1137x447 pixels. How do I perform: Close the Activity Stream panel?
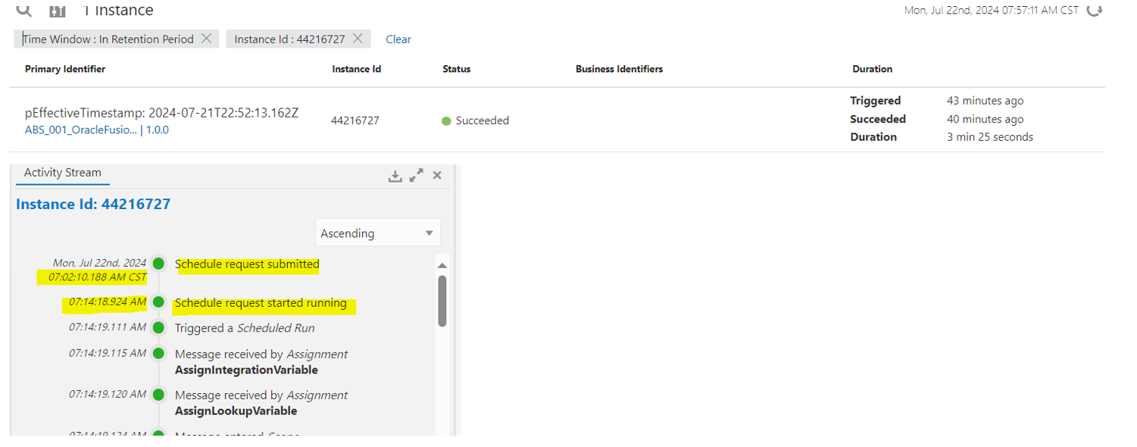(x=437, y=175)
